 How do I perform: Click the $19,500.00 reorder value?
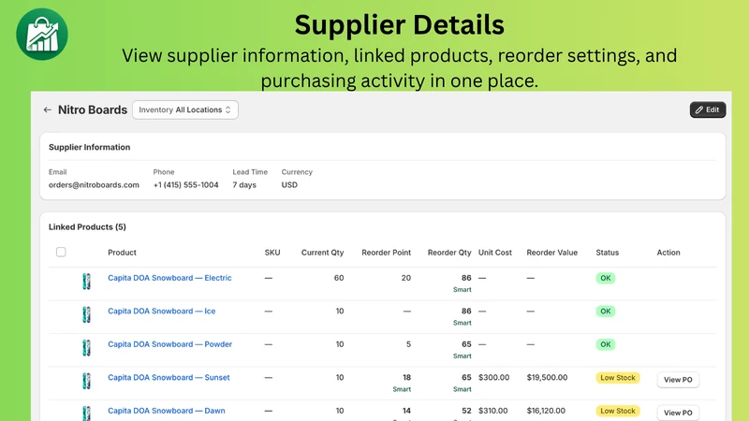coord(547,377)
